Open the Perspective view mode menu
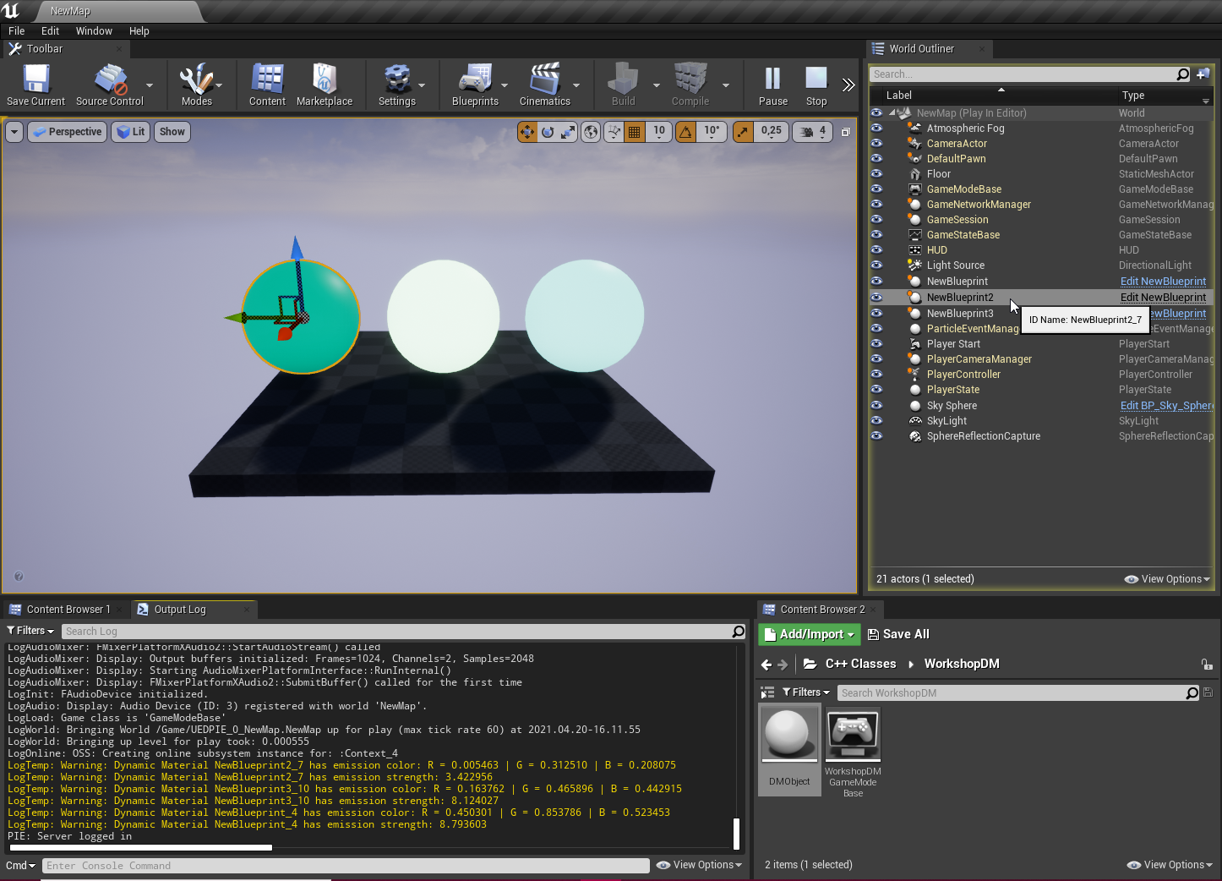Viewport: 1222px width, 881px height. tap(68, 132)
